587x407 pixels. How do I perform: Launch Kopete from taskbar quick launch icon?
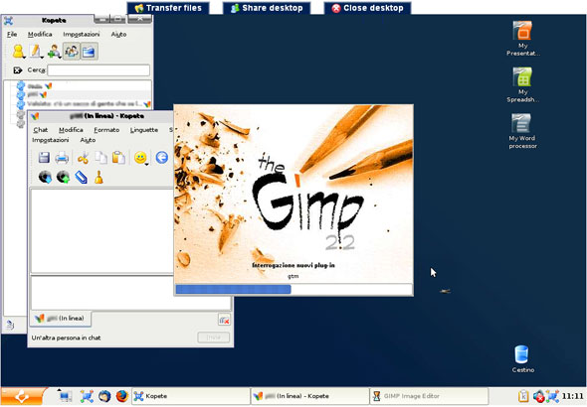[87, 396]
